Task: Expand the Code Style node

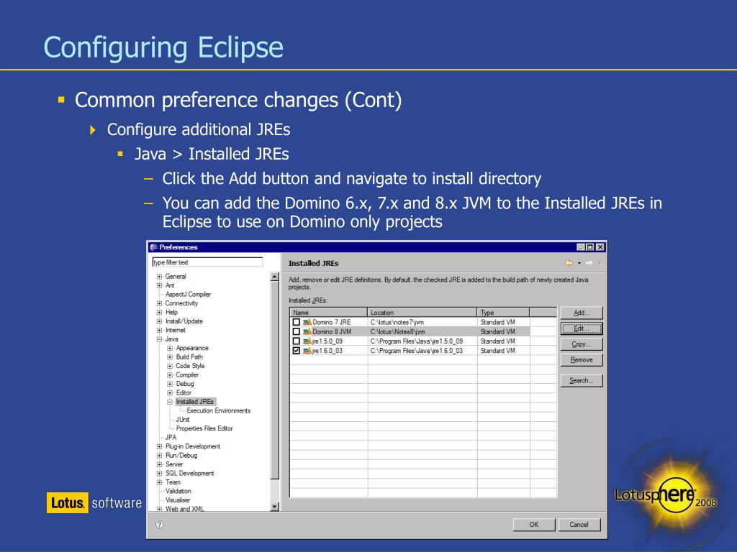Action: [x=170, y=366]
